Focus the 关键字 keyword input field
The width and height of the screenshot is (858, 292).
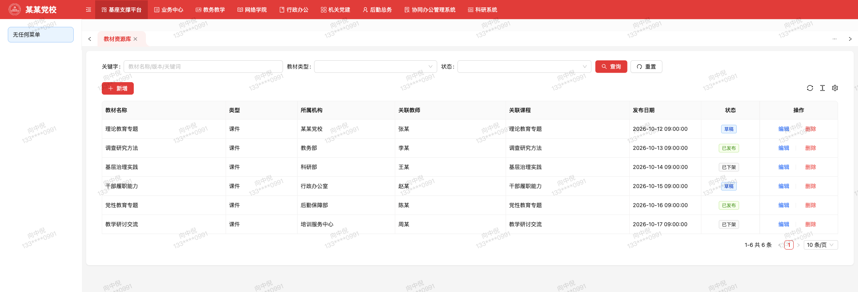[x=203, y=67]
